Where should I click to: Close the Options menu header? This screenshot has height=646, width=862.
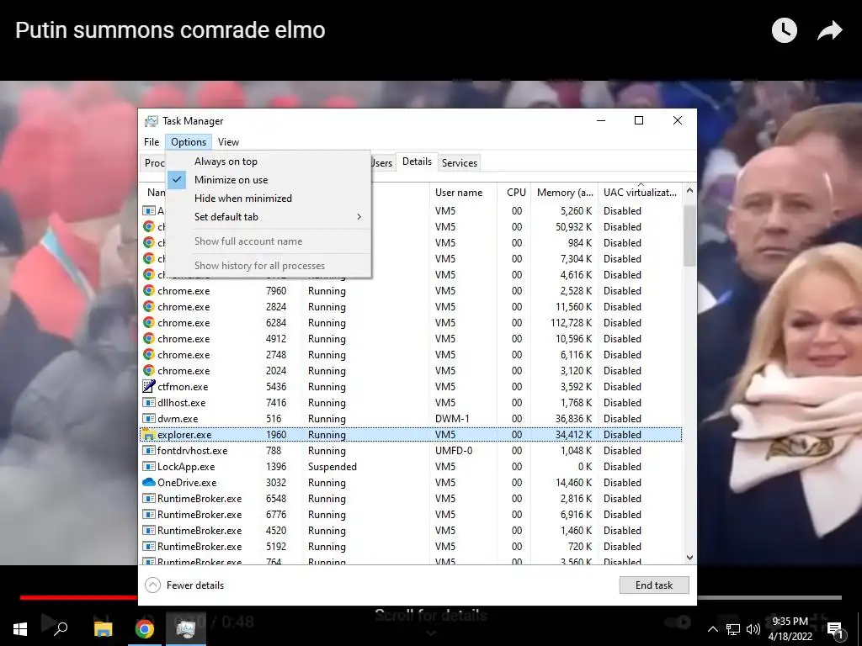[189, 141]
